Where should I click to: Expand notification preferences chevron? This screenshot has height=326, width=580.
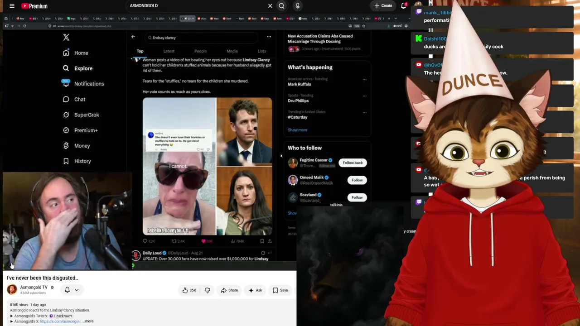tap(77, 290)
